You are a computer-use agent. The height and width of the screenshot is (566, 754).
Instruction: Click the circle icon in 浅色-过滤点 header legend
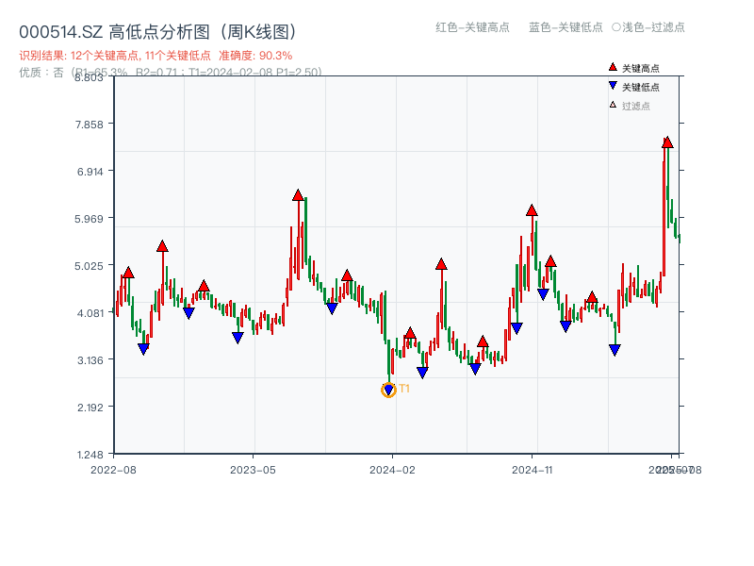coord(614,28)
